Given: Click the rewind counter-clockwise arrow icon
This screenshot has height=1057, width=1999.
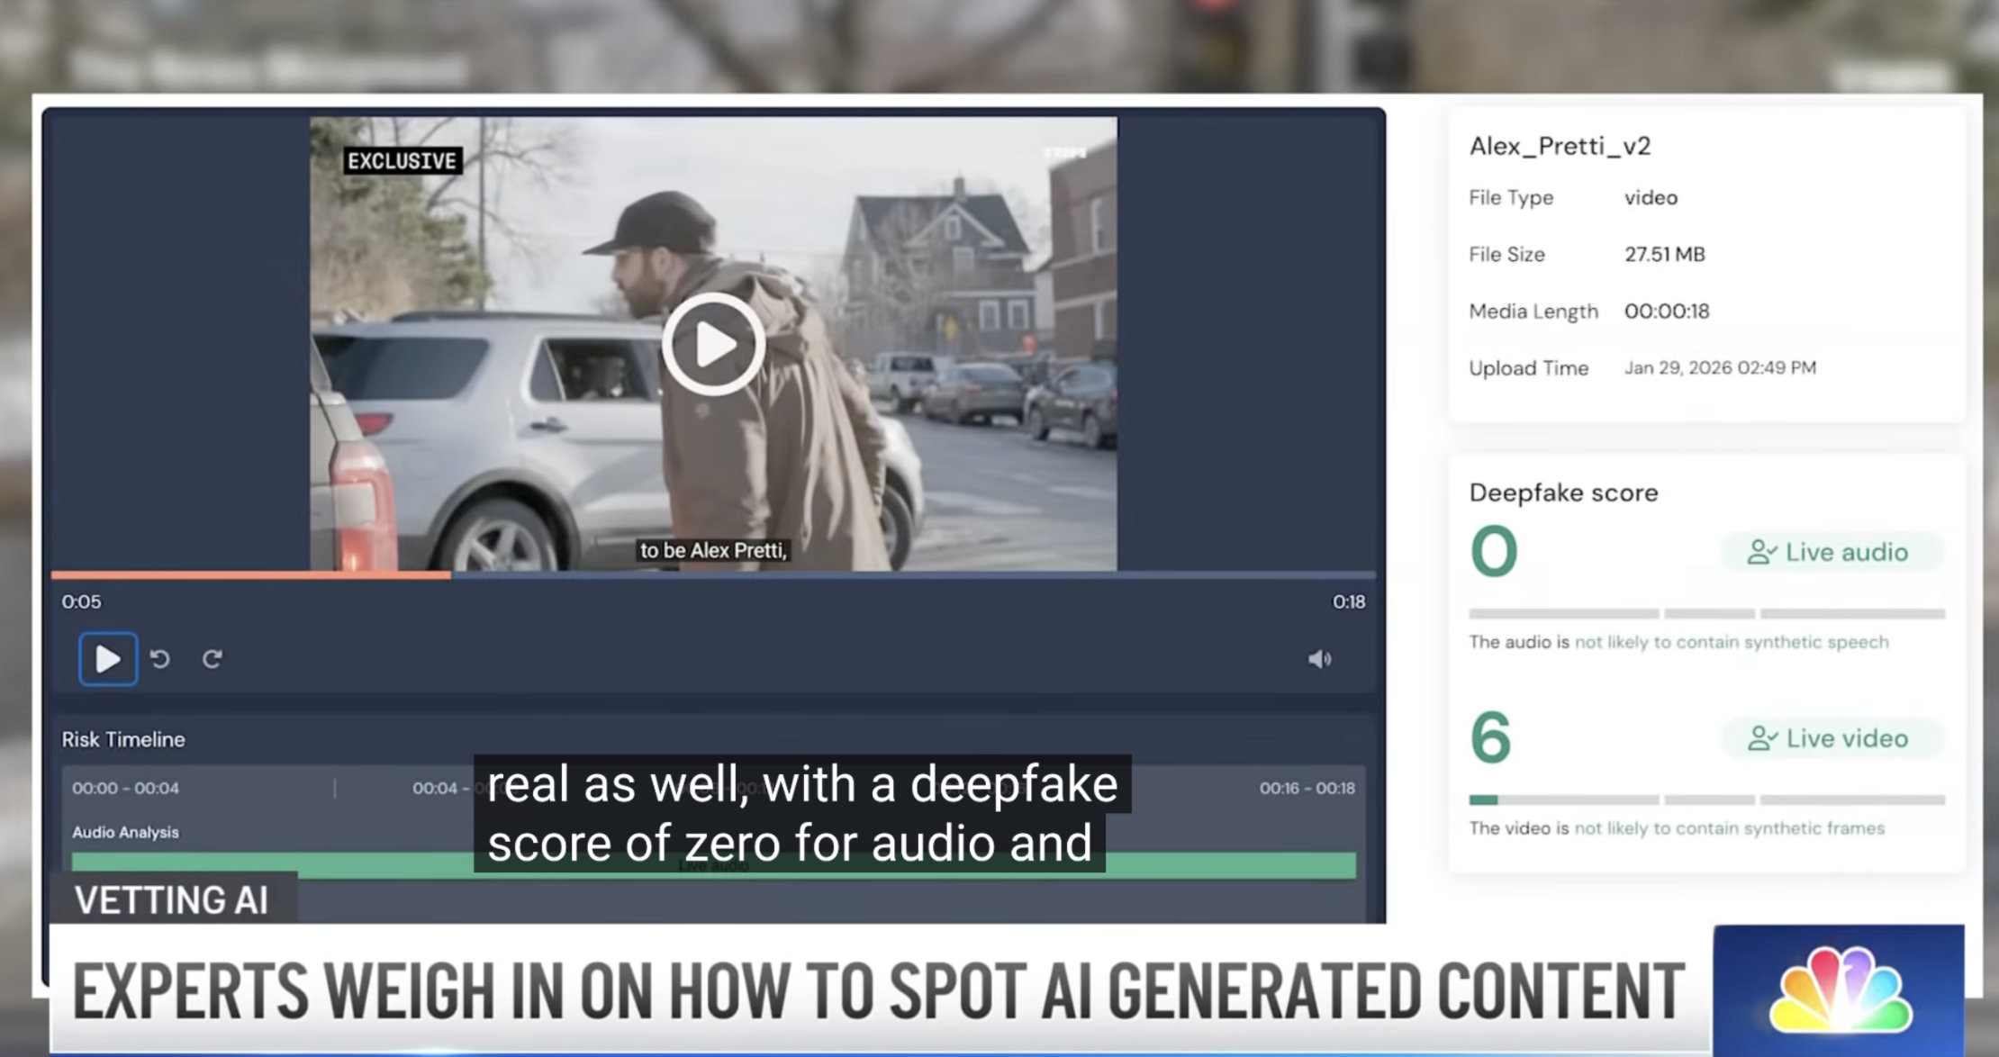Looking at the screenshot, I should pos(160,659).
